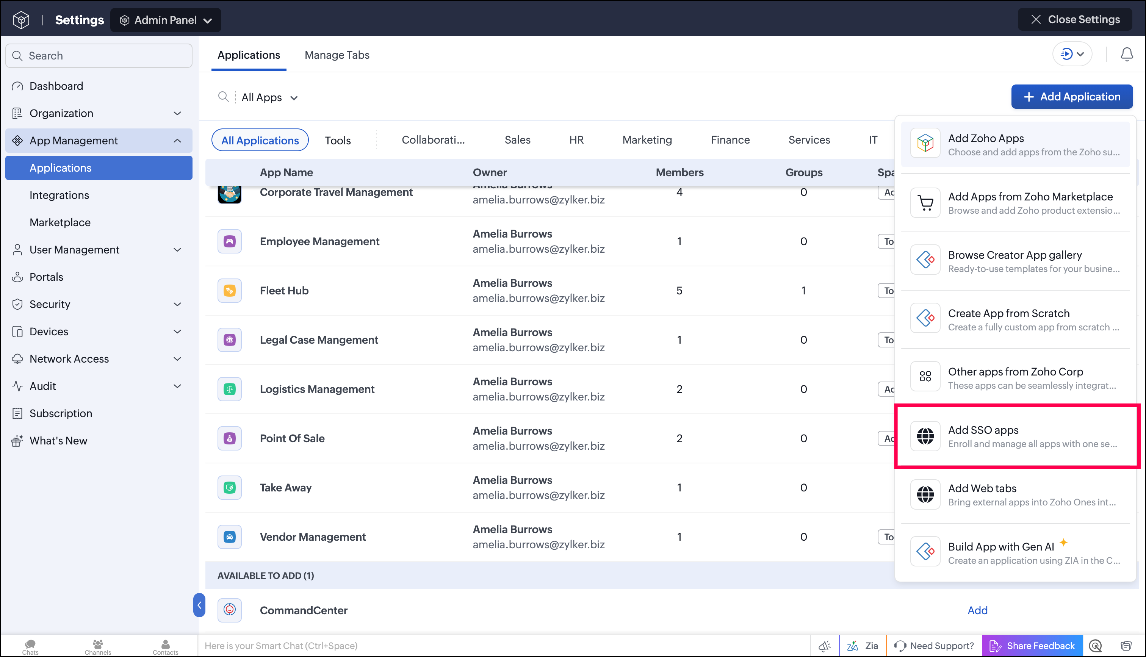Collapse sidebar with blue arrow handle
1146x657 pixels.
199,605
